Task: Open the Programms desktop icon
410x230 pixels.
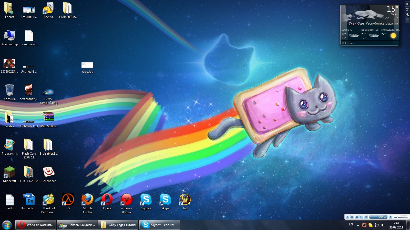Action: tap(9, 147)
